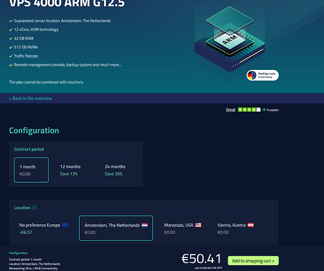
Task: Click the €50.41 monthly price
Action: click(202, 259)
